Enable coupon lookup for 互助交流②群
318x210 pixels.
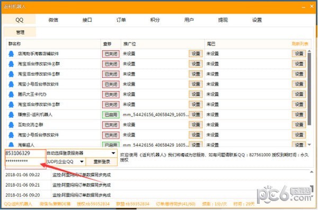pos(111,125)
